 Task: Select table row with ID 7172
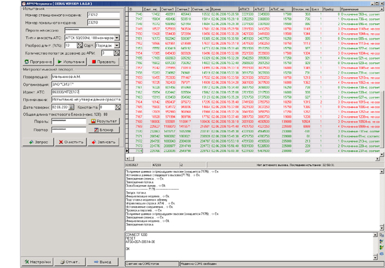point(254,141)
